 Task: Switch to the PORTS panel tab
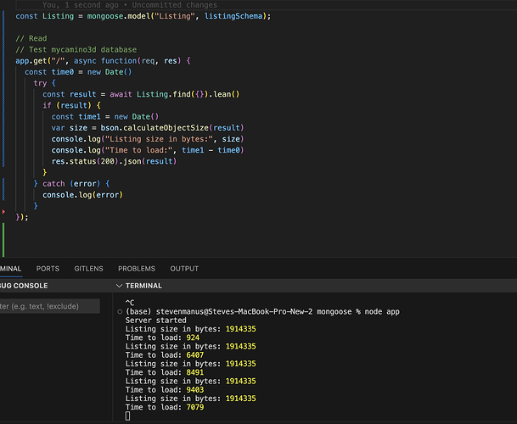coord(48,269)
